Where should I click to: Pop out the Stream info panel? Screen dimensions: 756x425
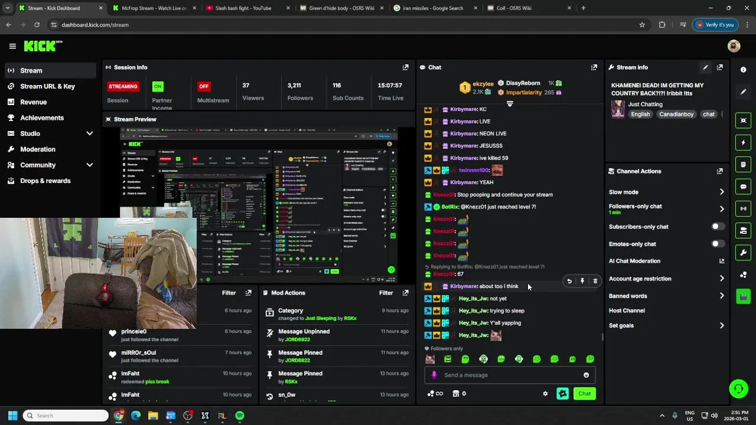(719, 67)
